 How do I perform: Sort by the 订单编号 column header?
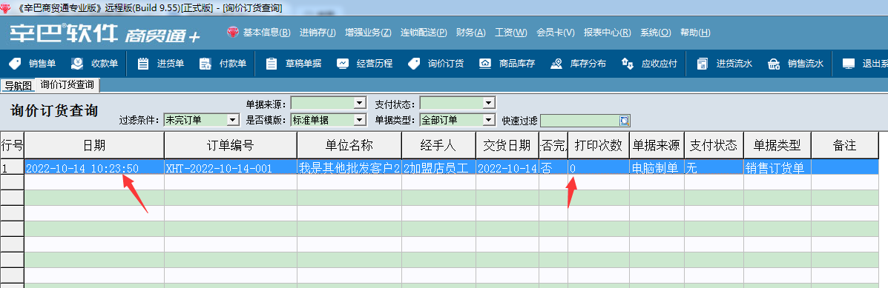[x=231, y=146]
